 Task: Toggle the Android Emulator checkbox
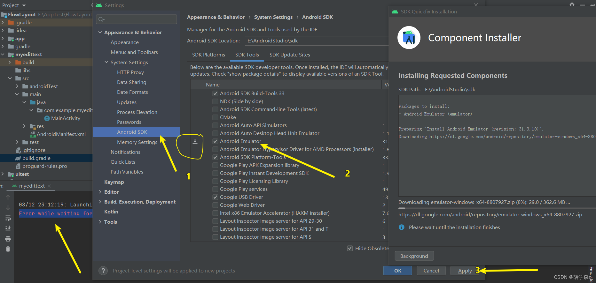[216, 141]
